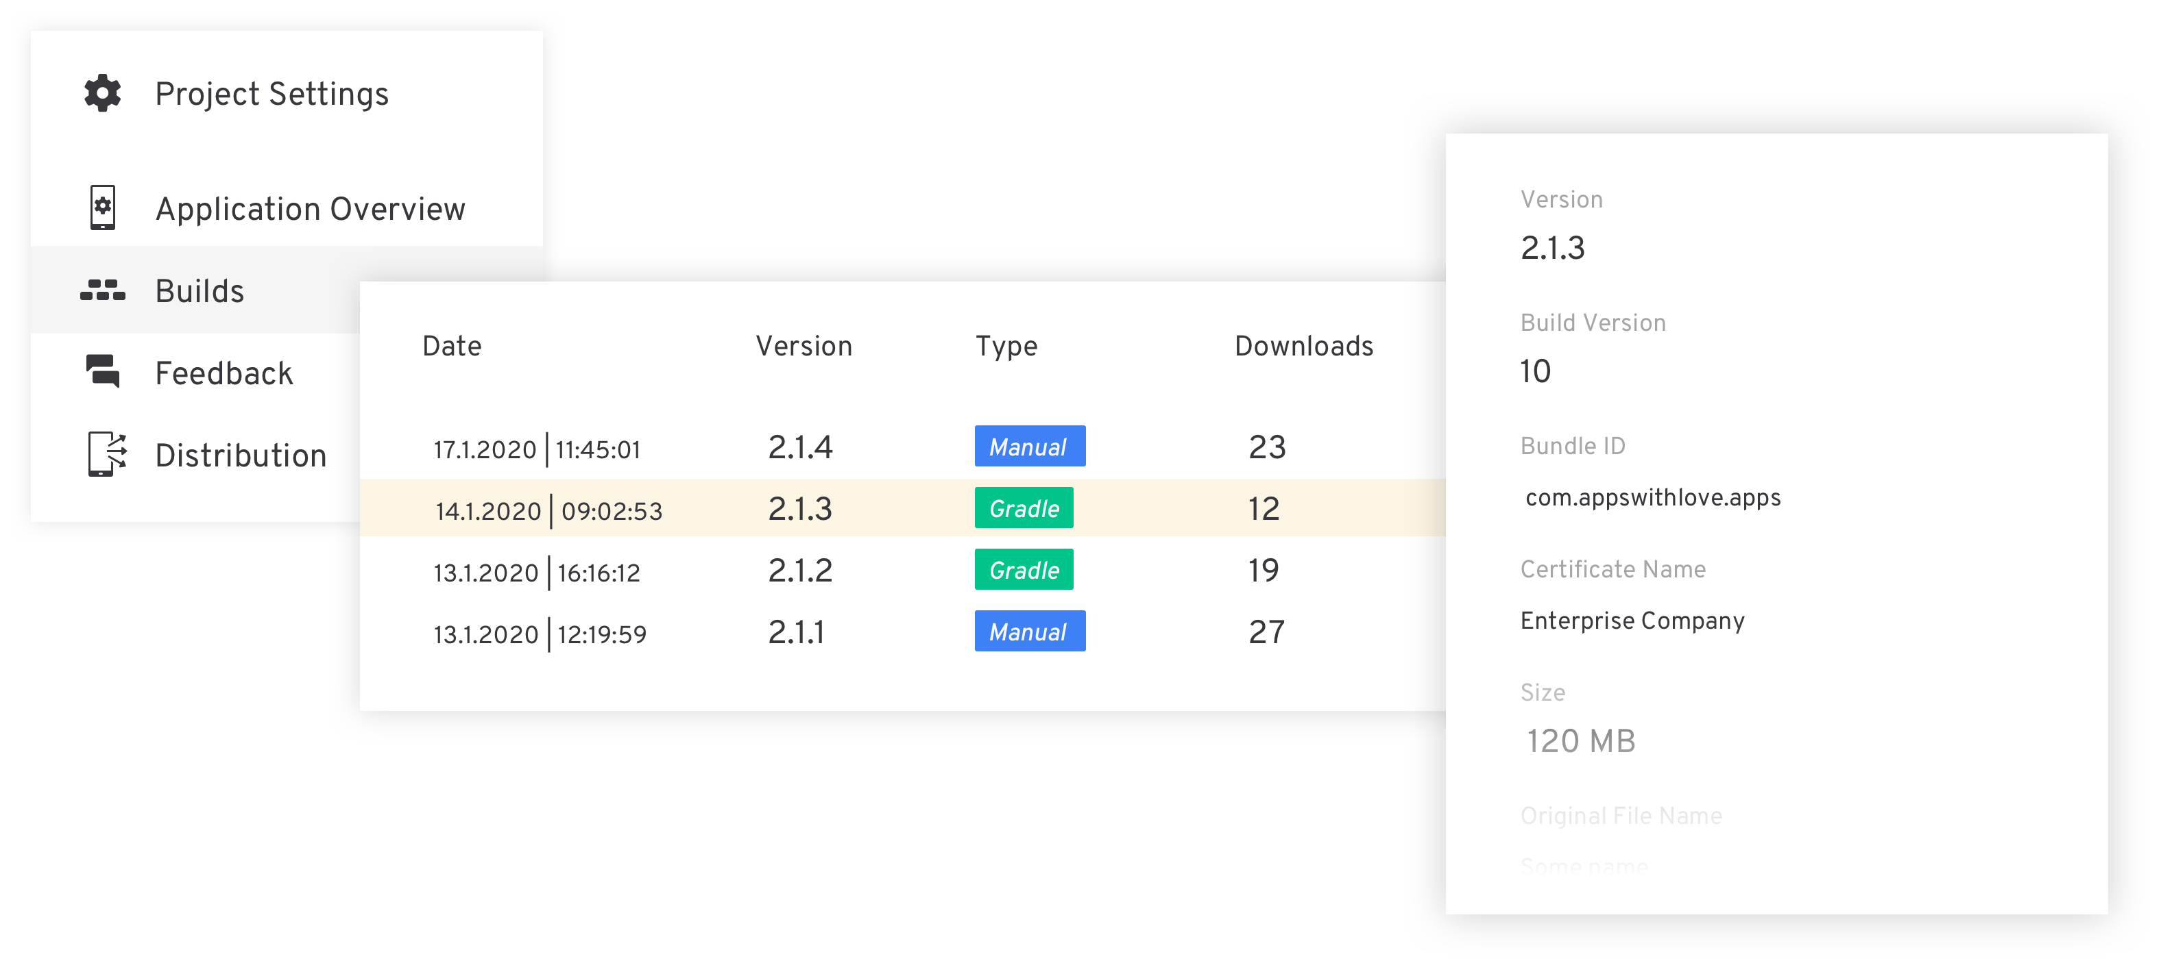Select the 17.1.2020 11:45:01 build row
This screenshot has width=2174, height=974.
[537, 449]
